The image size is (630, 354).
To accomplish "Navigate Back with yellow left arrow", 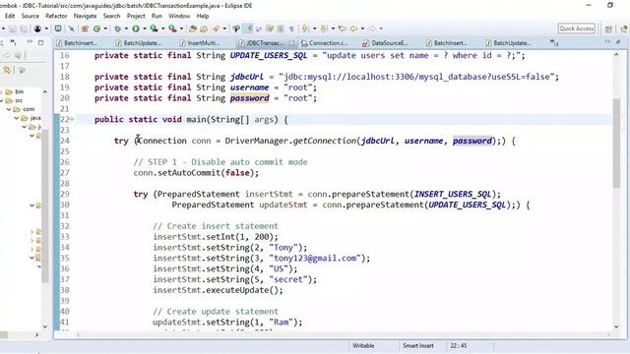I will (x=354, y=29).
